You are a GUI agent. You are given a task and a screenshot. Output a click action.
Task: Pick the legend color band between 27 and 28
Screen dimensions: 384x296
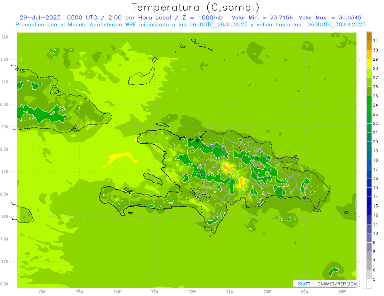click(x=369, y=73)
